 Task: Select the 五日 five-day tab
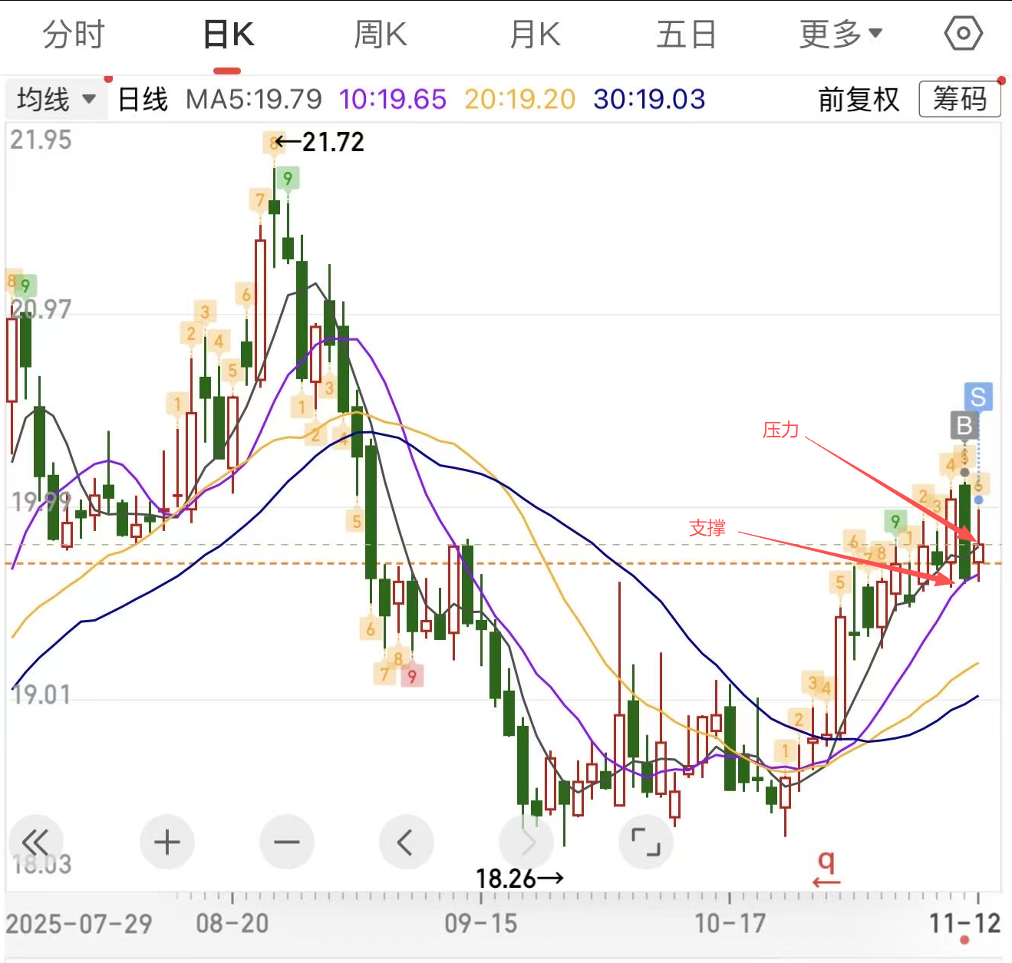(x=686, y=35)
